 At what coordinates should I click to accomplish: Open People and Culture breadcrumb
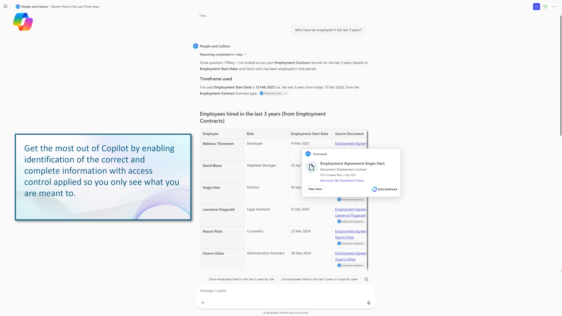tap(35, 7)
